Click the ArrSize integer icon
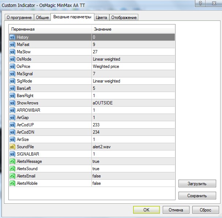 point(12,139)
